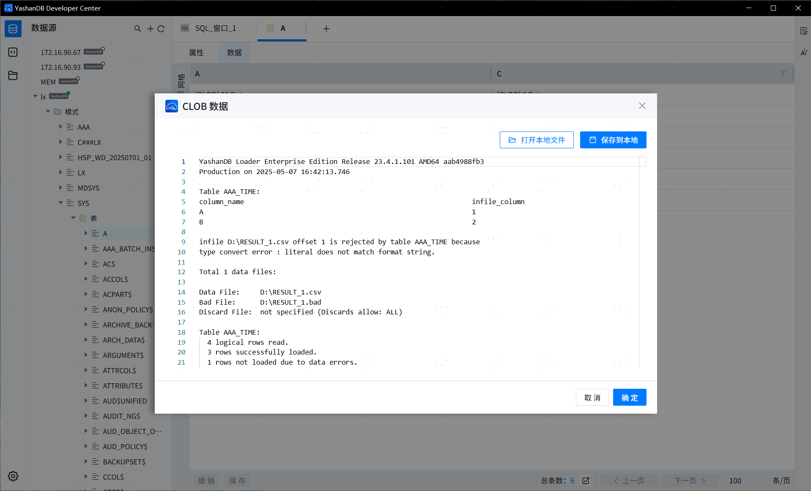Open settings gear at bottom left
Screen dimensions: 811x491
tap(13, 476)
